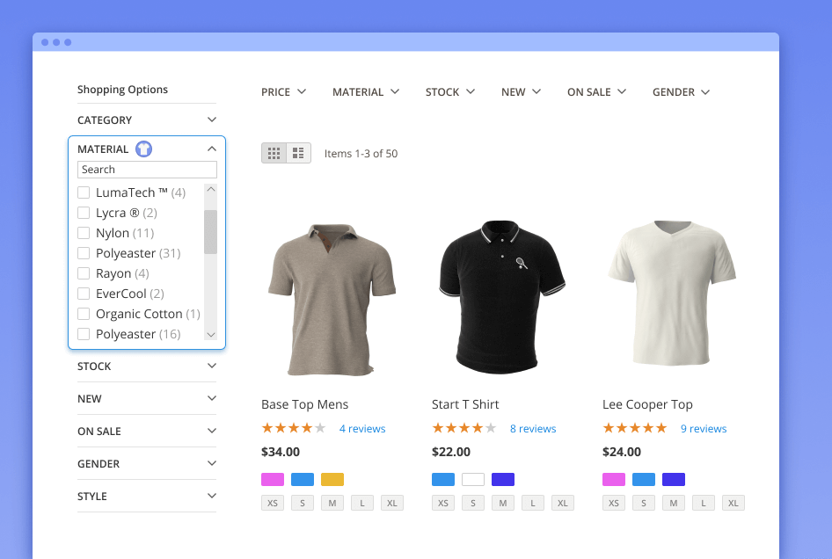This screenshot has height=559, width=832.
Task: Open the Gender top filter menu
Action: pyautogui.click(x=681, y=92)
